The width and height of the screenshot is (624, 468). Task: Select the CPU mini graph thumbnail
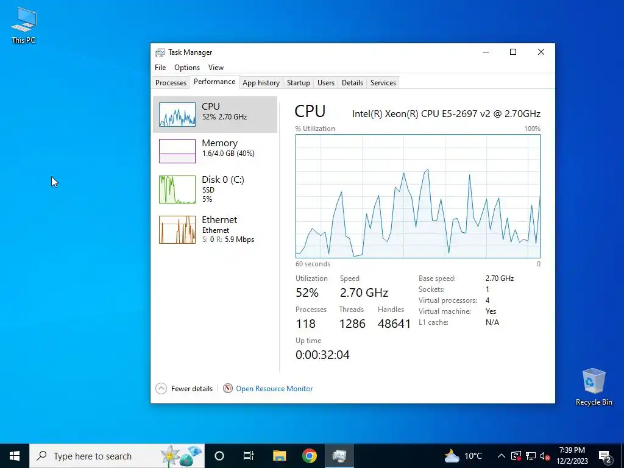point(177,115)
